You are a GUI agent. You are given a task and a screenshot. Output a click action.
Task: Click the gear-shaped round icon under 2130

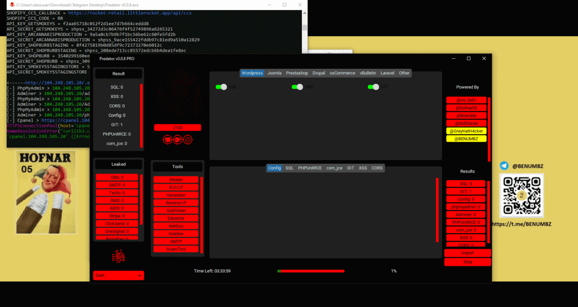pos(188,140)
